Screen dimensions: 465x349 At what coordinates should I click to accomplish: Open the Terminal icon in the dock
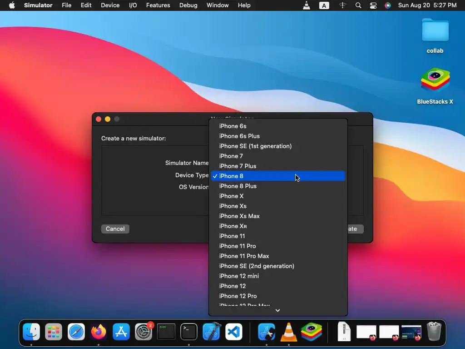tap(188, 331)
